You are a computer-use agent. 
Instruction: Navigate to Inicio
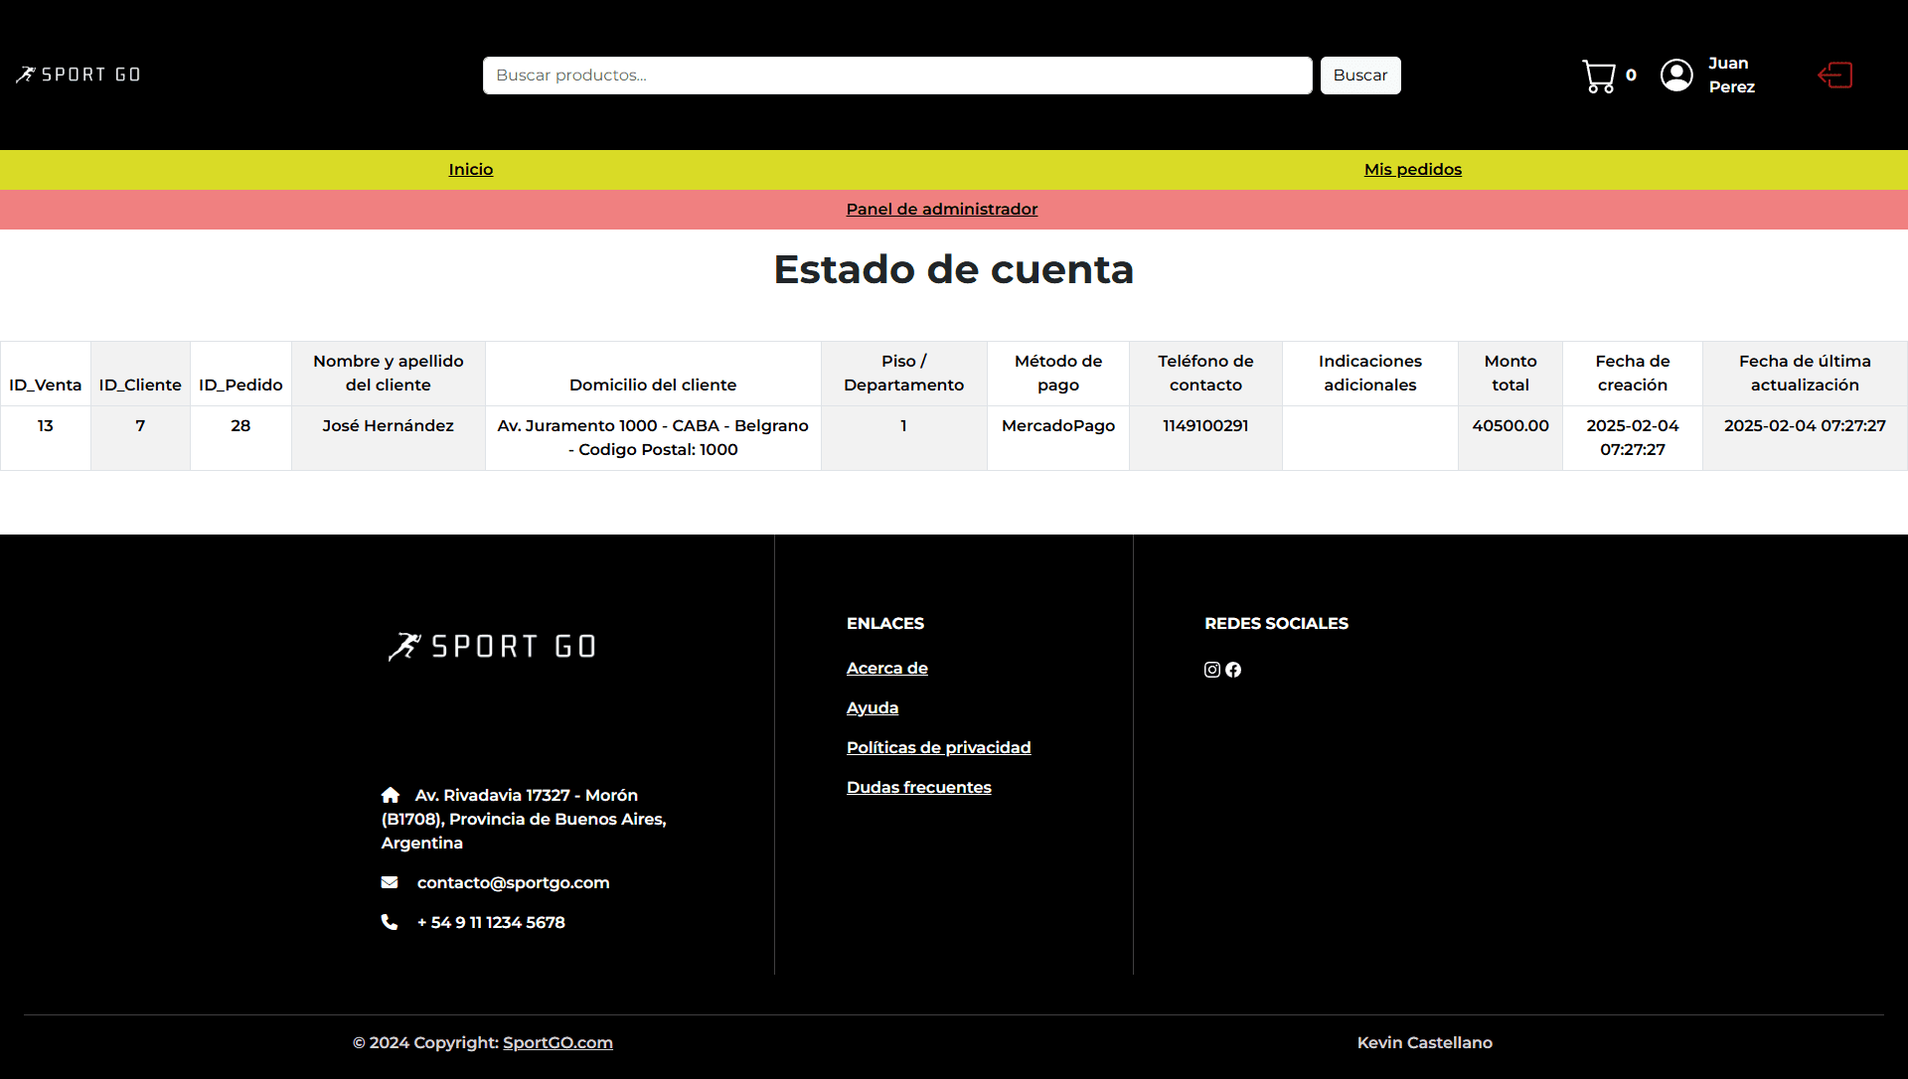(470, 169)
